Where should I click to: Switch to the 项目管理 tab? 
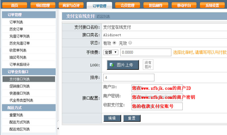(43, 5)
